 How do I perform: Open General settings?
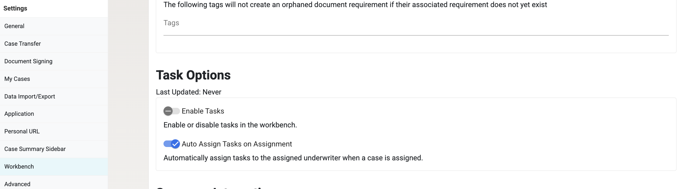click(54, 26)
